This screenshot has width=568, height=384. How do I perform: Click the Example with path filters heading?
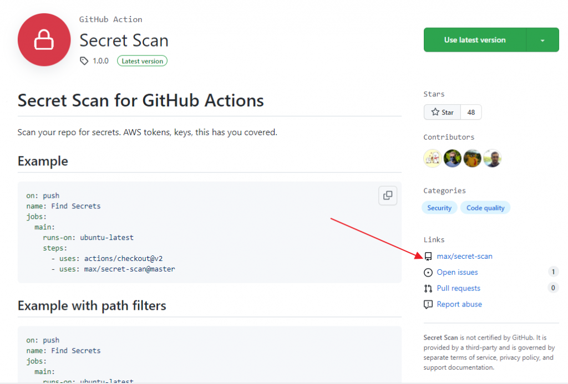(x=92, y=306)
